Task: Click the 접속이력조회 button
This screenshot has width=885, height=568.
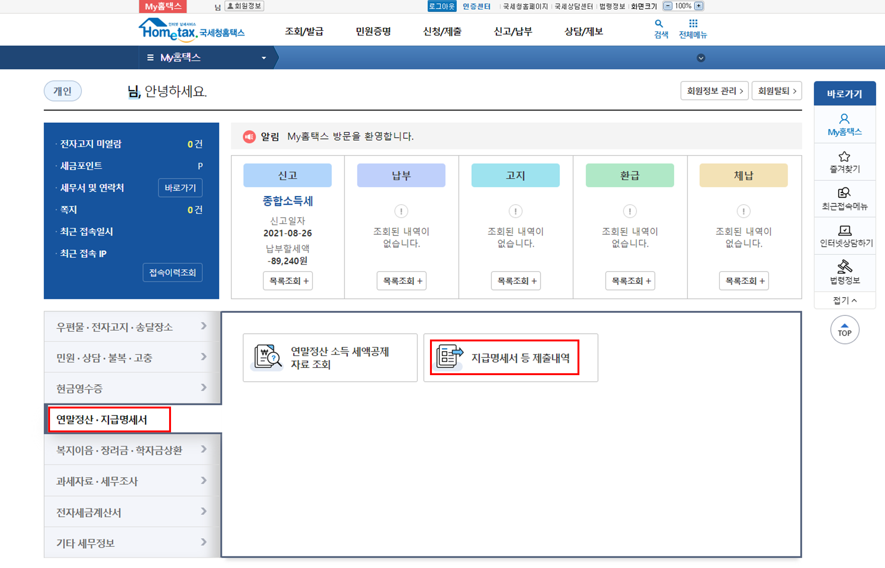Action: coord(173,272)
